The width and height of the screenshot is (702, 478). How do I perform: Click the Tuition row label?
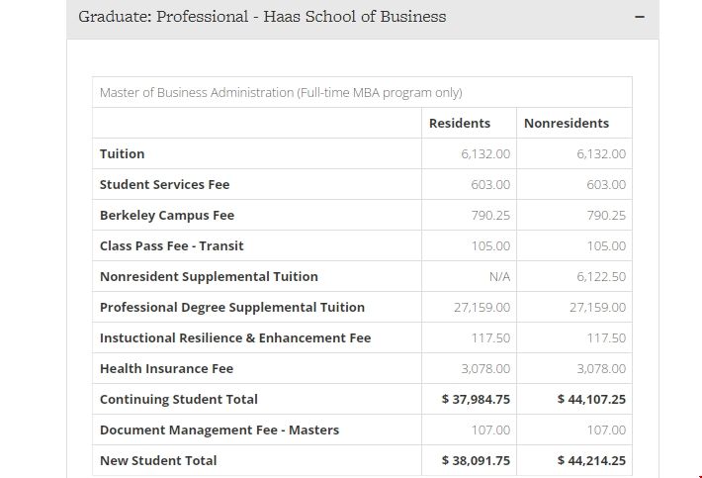pyautogui.click(x=123, y=153)
